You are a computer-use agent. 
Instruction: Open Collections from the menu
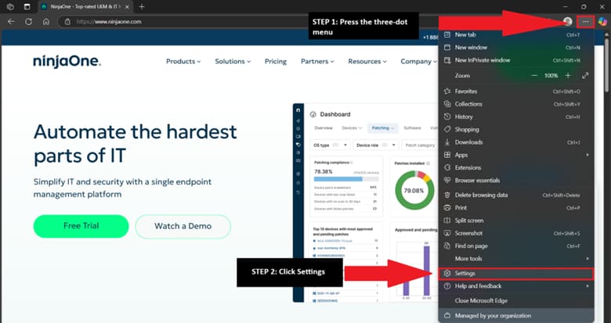(516, 104)
